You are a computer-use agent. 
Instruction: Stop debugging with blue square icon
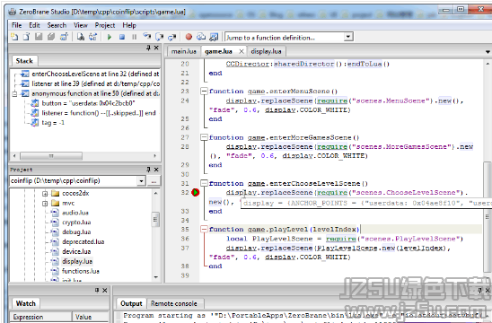[122, 38]
